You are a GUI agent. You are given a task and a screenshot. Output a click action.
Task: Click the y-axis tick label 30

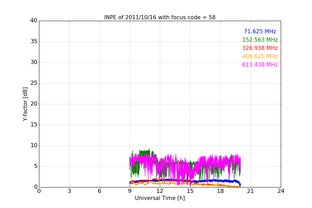(x=34, y=62)
